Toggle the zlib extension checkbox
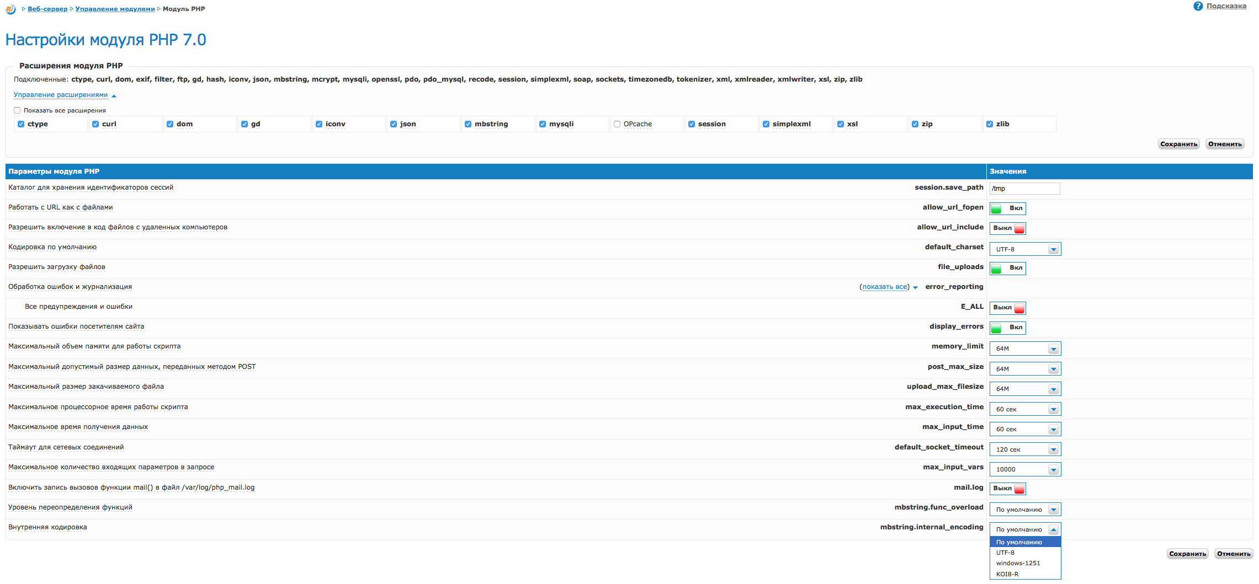This screenshot has width=1259, height=584. 990,124
